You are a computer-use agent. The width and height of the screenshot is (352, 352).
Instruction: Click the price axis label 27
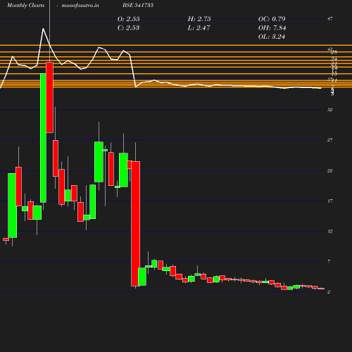pyautogui.click(x=329, y=140)
